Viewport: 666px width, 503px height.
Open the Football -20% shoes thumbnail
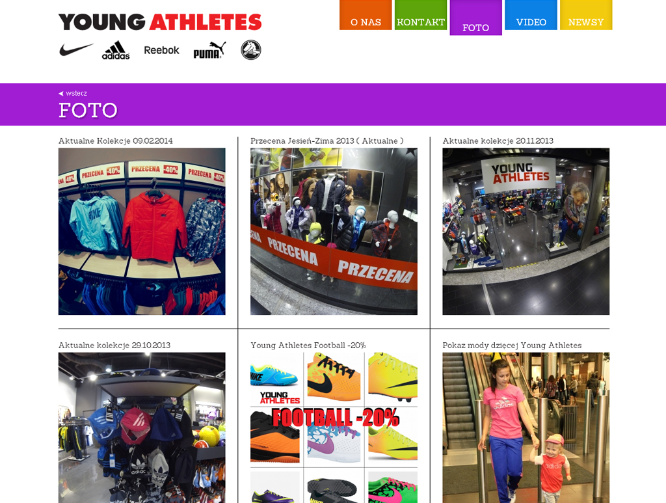[x=334, y=428]
